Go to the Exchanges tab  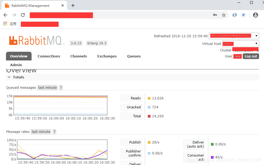tap(107, 56)
